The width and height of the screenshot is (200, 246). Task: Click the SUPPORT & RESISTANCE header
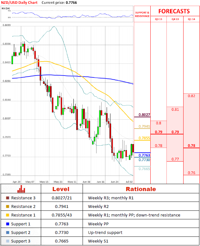[x=142, y=14]
